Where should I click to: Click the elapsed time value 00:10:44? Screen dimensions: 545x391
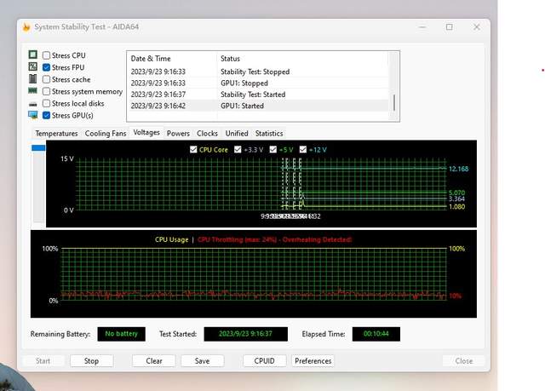pyautogui.click(x=376, y=334)
